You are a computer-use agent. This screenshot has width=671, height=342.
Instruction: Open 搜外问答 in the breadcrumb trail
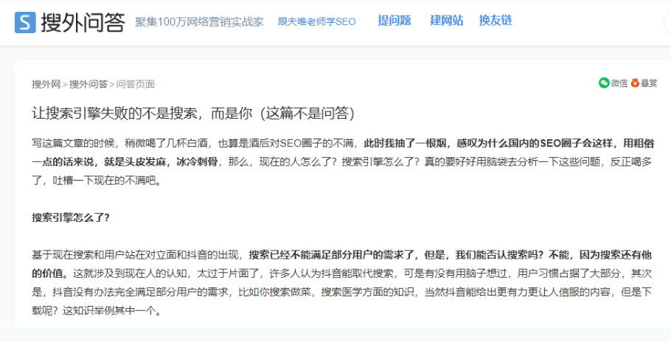(x=88, y=84)
